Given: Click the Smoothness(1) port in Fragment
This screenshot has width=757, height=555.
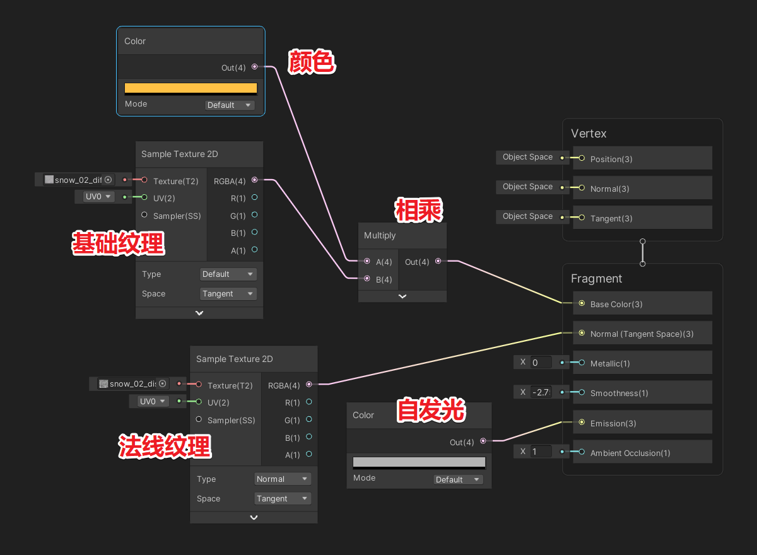Looking at the screenshot, I should pos(581,392).
